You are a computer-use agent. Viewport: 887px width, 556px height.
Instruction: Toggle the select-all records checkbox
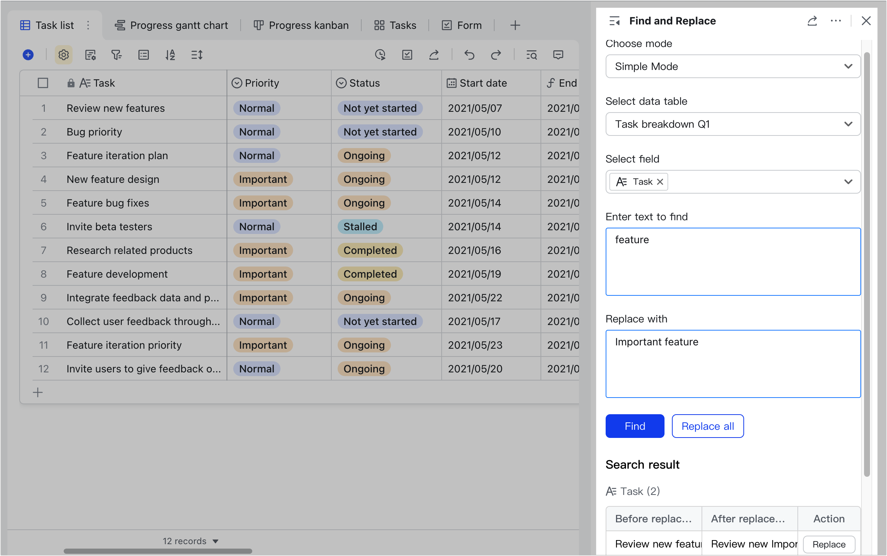tap(43, 83)
